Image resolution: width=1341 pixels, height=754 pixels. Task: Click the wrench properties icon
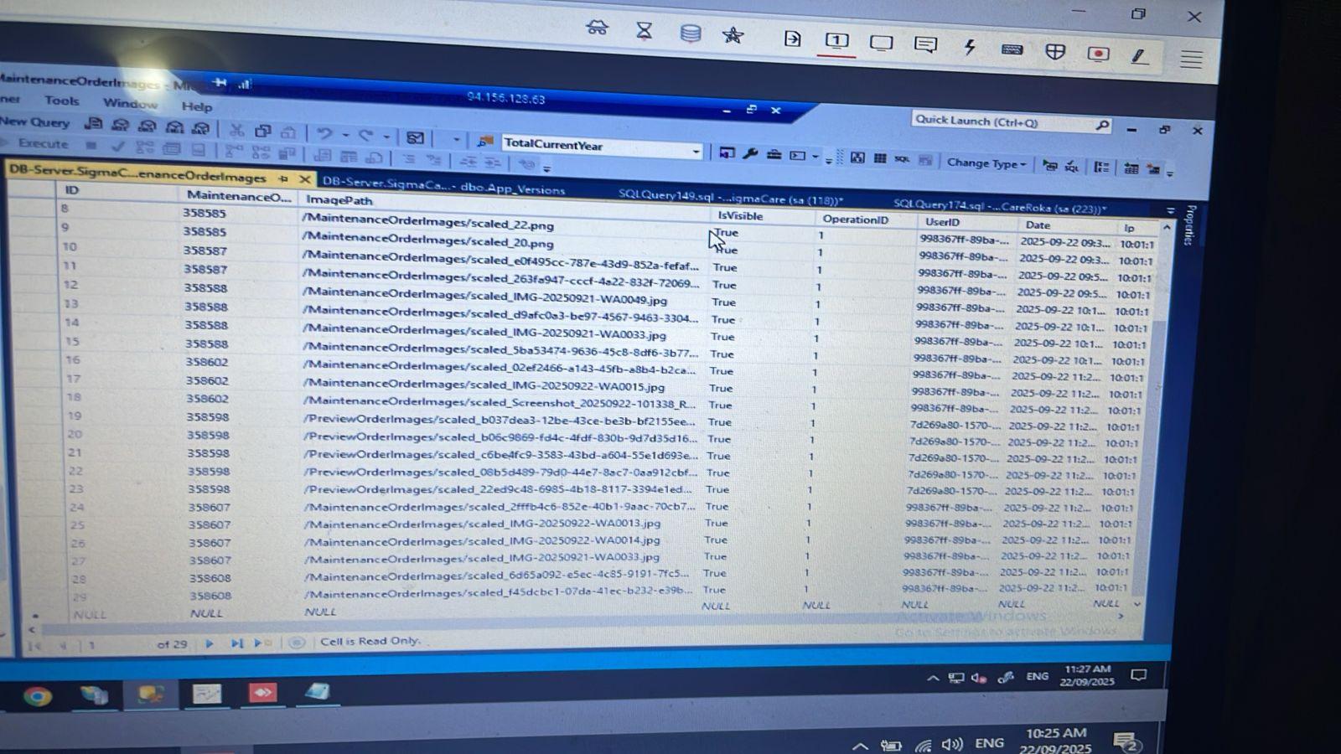[750, 153]
